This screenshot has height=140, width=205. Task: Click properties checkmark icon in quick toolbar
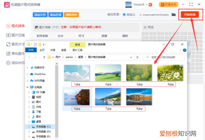(35, 44)
